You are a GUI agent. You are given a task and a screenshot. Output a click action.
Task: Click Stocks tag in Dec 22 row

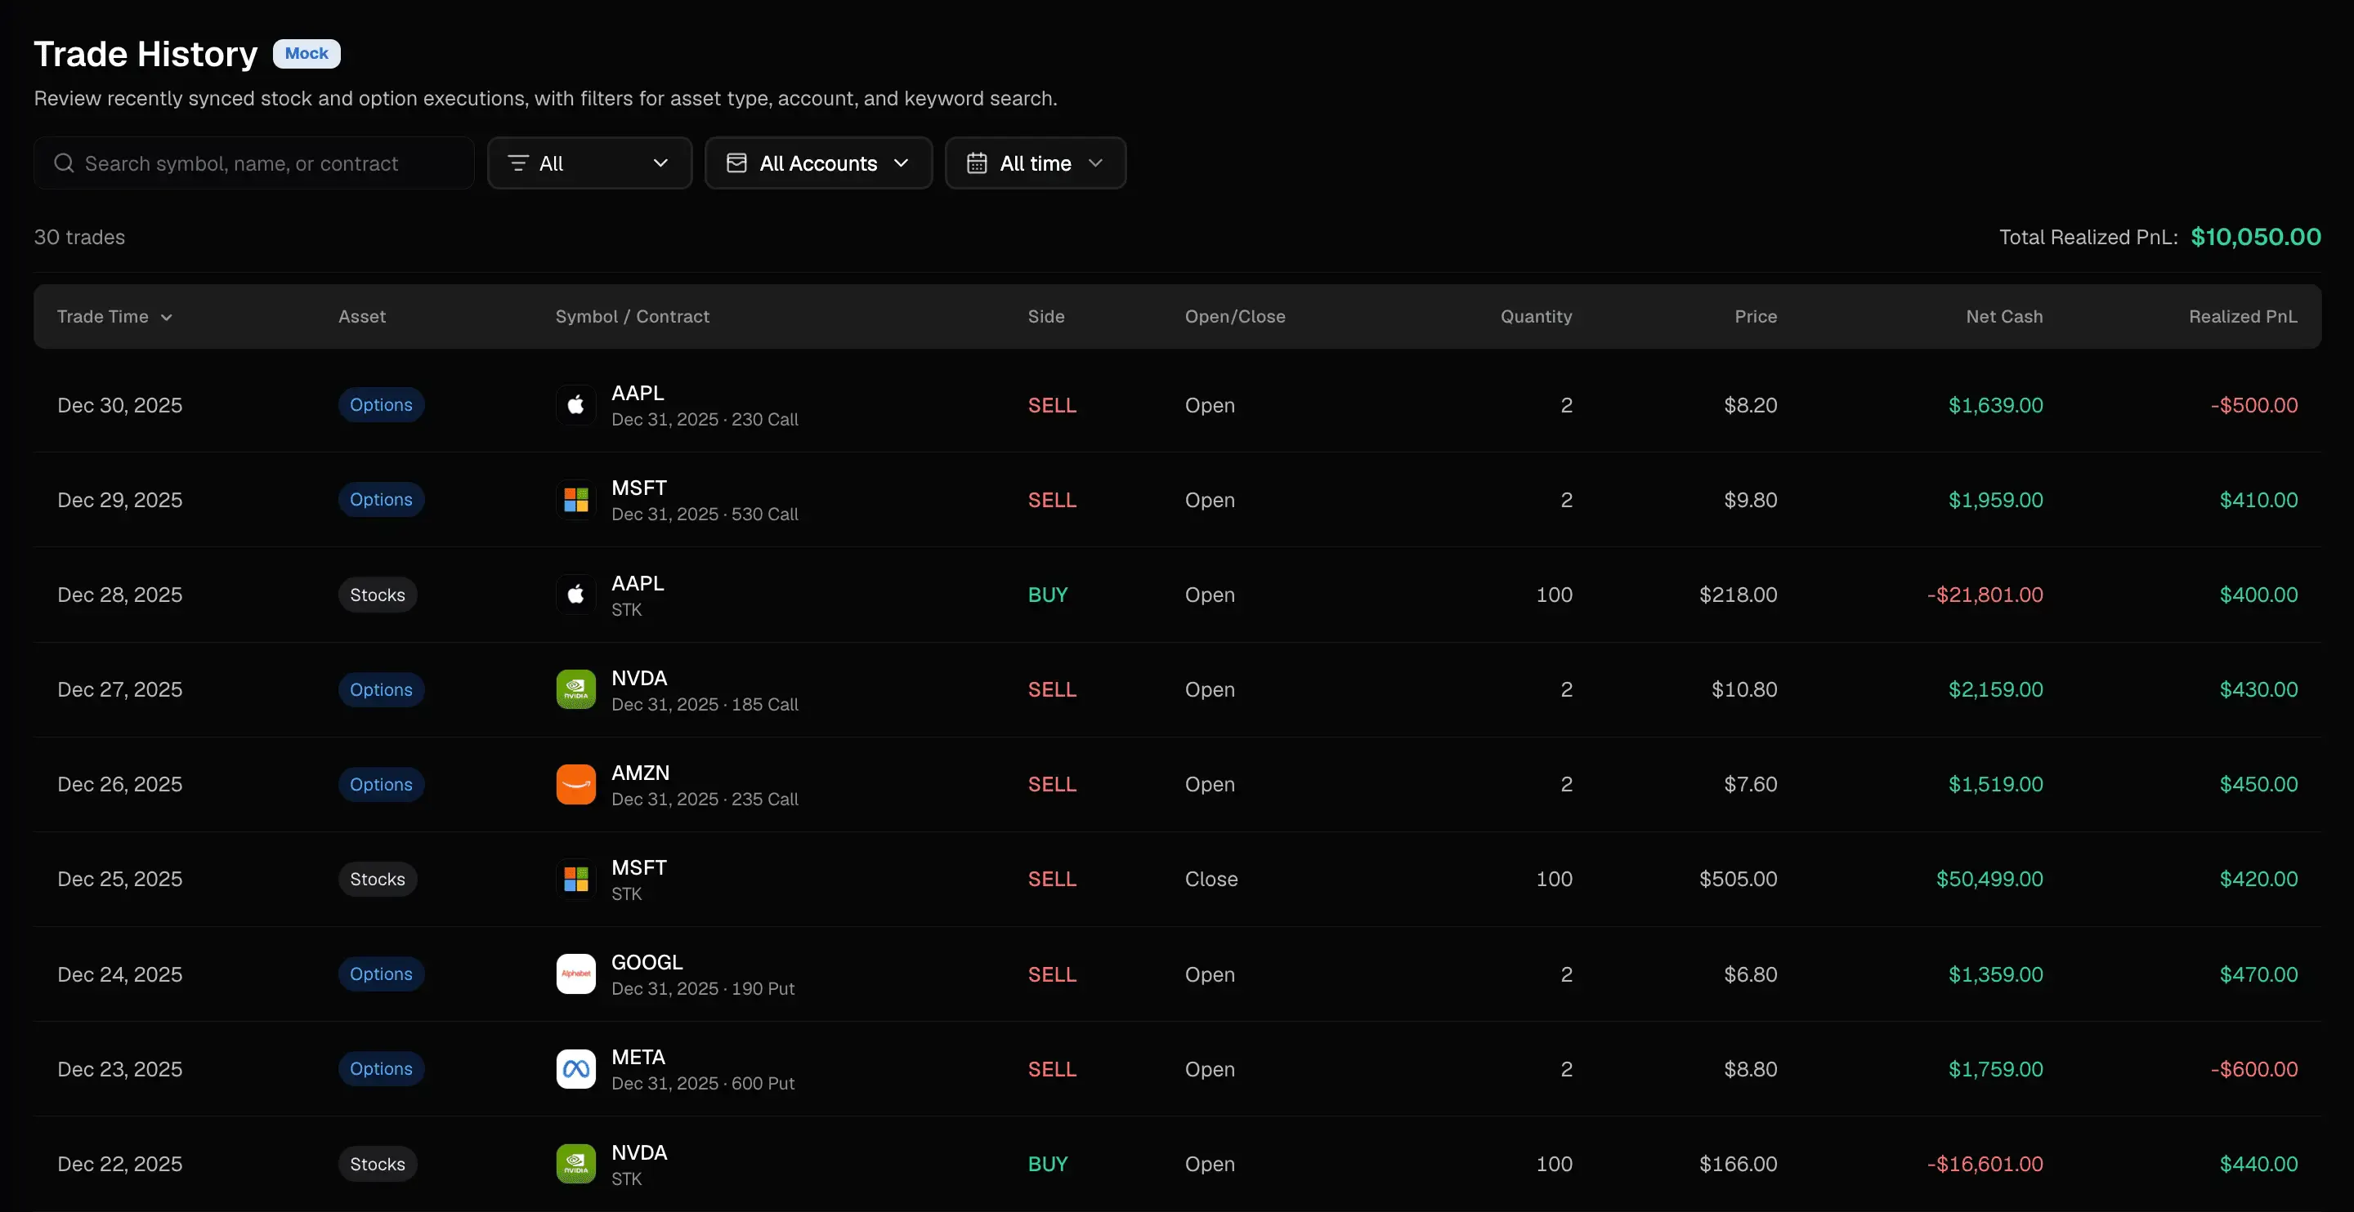point(378,1164)
